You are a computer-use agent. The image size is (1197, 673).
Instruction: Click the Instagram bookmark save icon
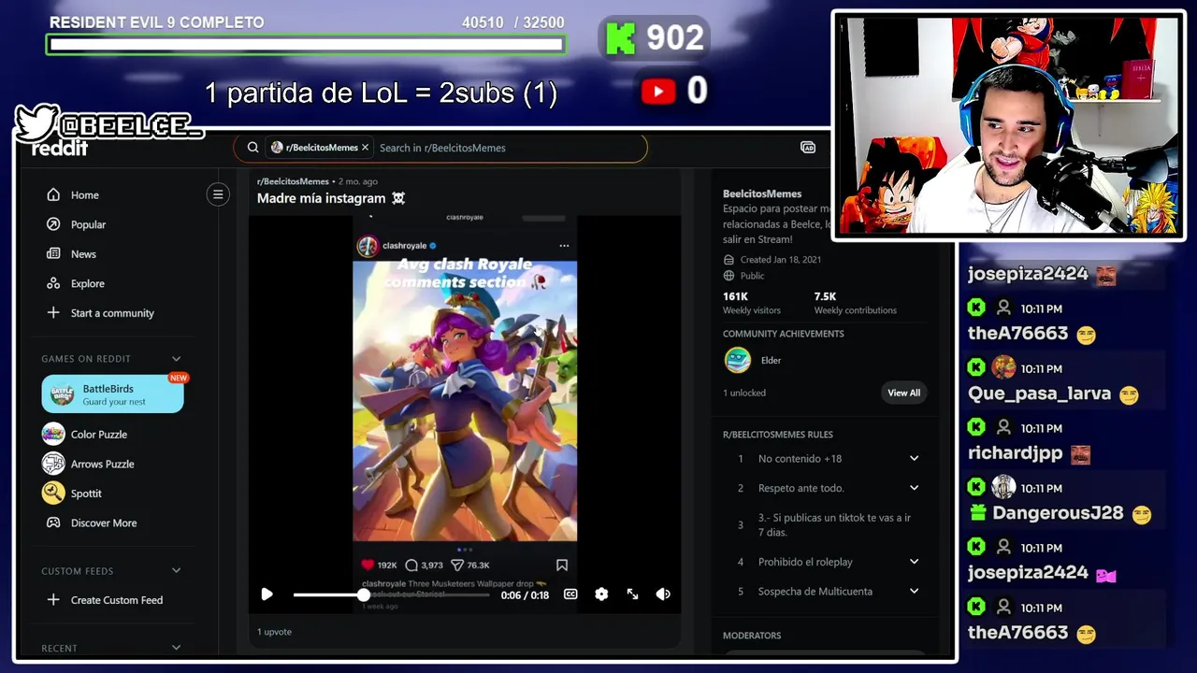point(562,565)
